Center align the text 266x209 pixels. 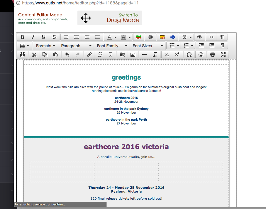click(77, 37)
